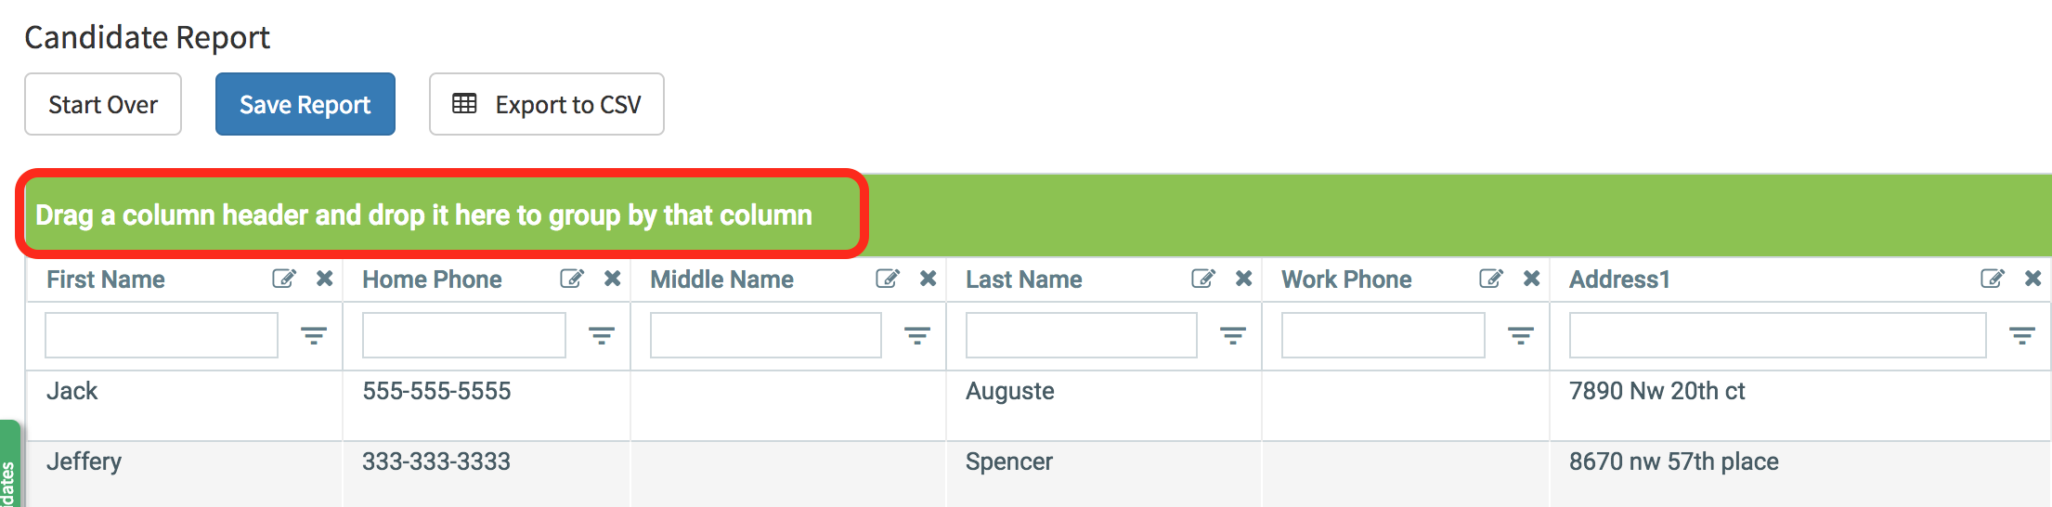
Task: Click the Start Over button
Action: click(x=103, y=104)
